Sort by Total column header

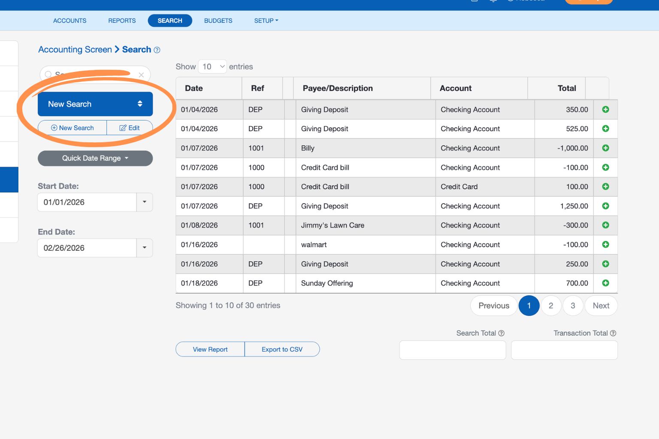(x=556, y=88)
